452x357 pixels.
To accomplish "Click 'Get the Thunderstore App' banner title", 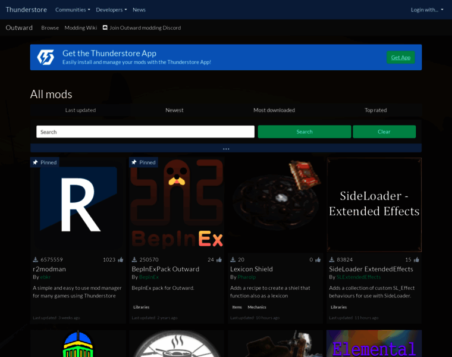I will [x=109, y=54].
